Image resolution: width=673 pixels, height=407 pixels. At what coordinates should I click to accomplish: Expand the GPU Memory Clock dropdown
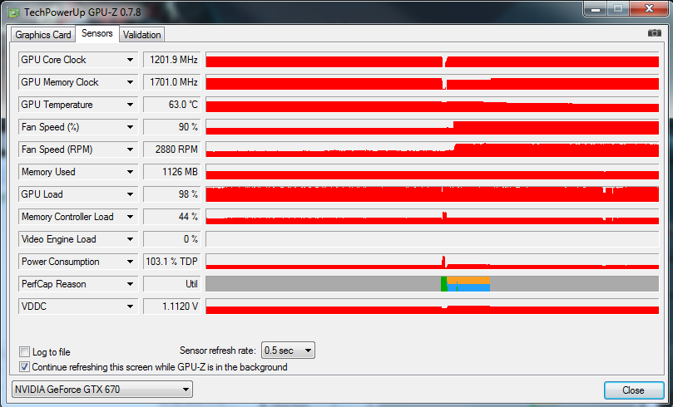[78, 82]
